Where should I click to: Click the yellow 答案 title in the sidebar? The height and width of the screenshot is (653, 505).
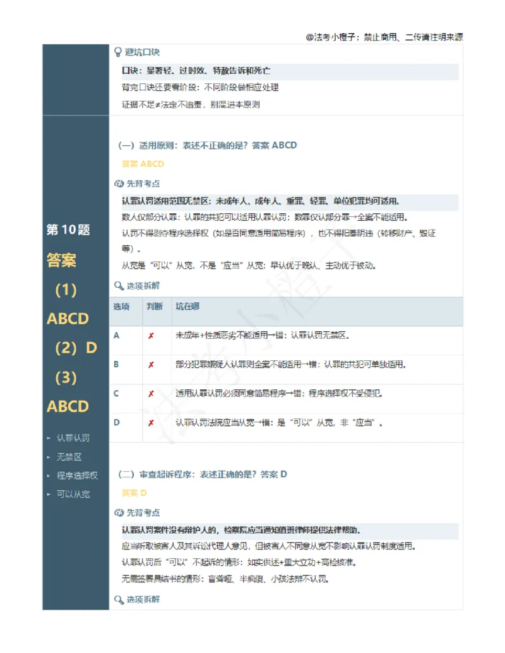(61, 261)
